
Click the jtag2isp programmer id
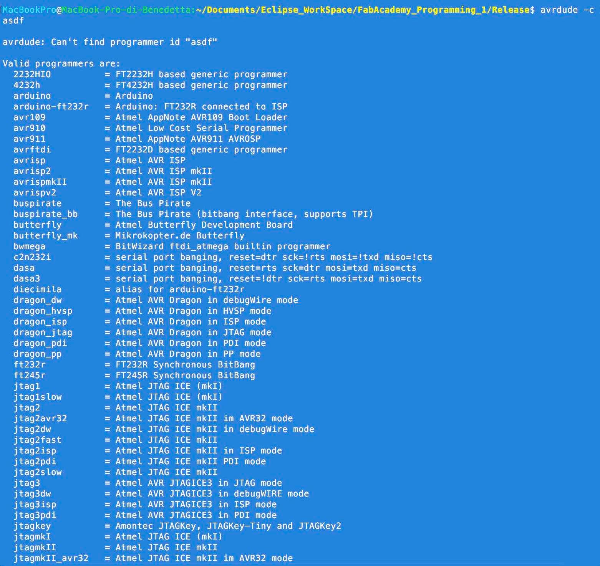tap(35, 451)
